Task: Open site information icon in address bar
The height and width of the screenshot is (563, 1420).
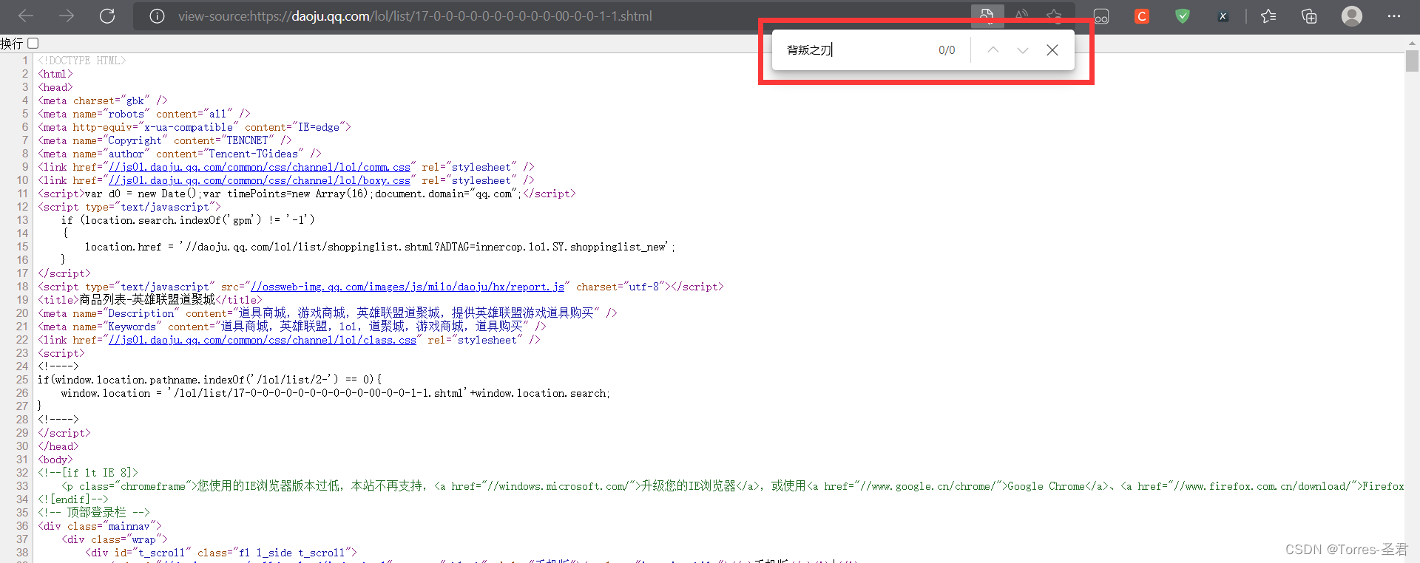Action: coord(157,16)
